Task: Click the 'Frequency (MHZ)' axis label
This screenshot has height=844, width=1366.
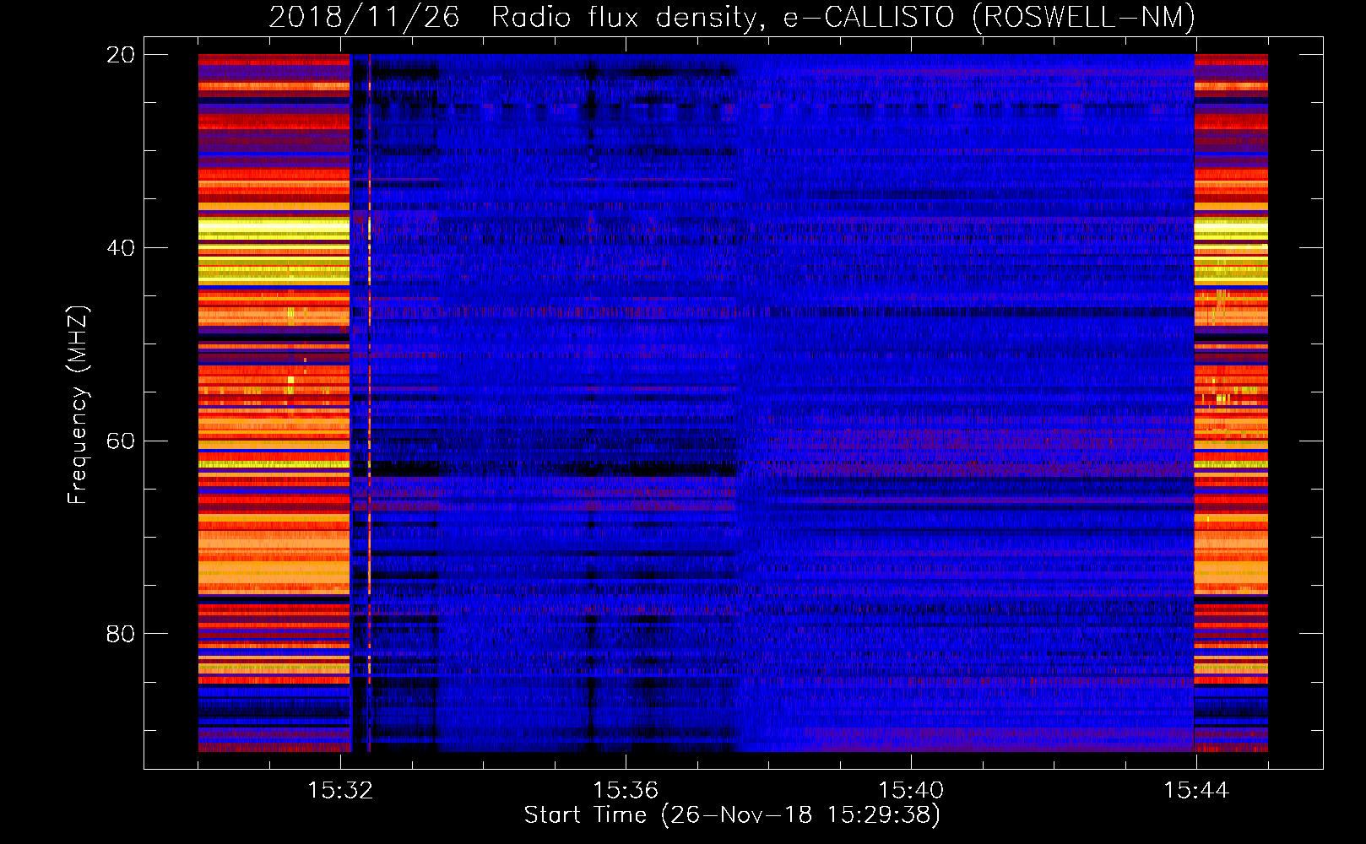Action: click(x=78, y=405)
